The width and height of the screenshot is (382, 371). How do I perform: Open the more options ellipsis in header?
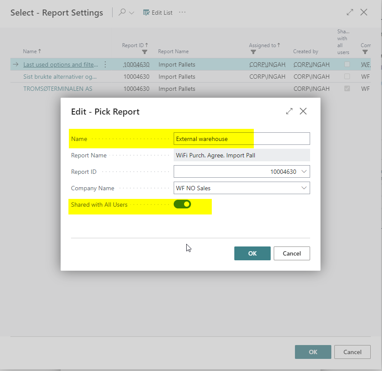click(x=182, y=13)
